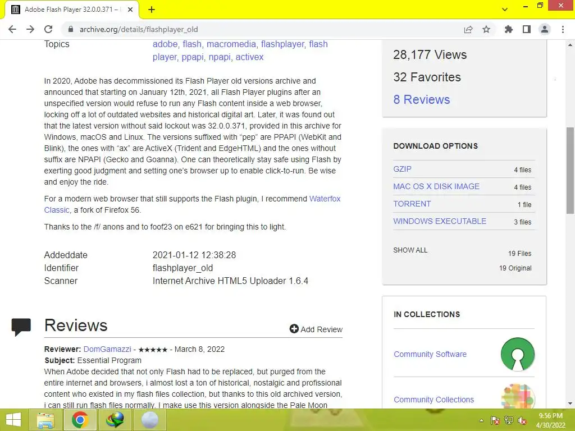
Task: Go back to the previous page
Action: (x=12, y=29)
